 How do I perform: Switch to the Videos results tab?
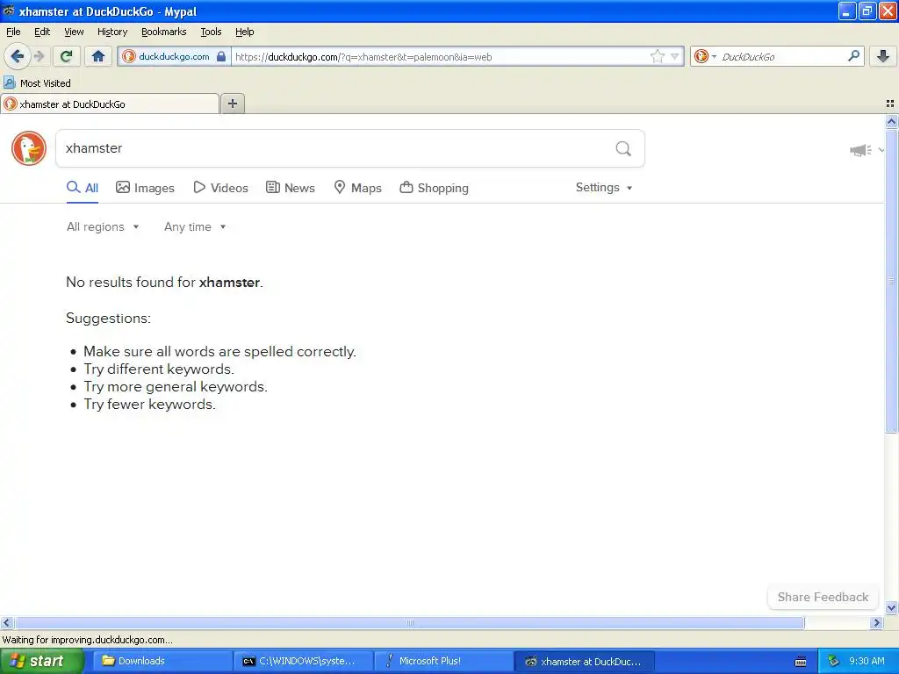[x=220, y=188]
